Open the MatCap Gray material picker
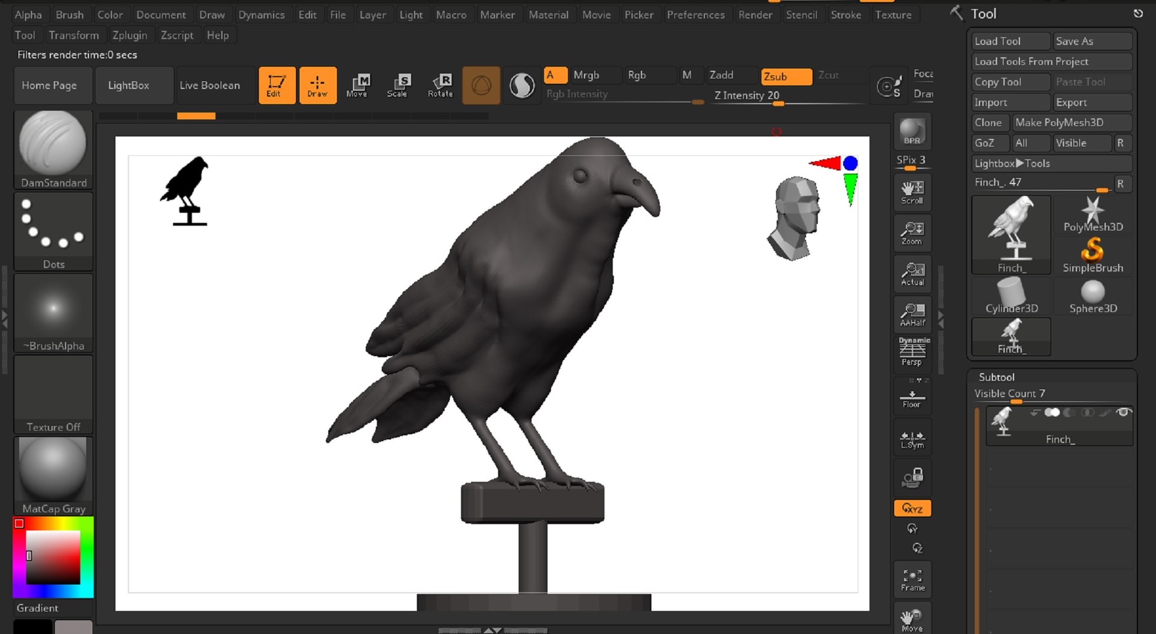 [54, 476]
